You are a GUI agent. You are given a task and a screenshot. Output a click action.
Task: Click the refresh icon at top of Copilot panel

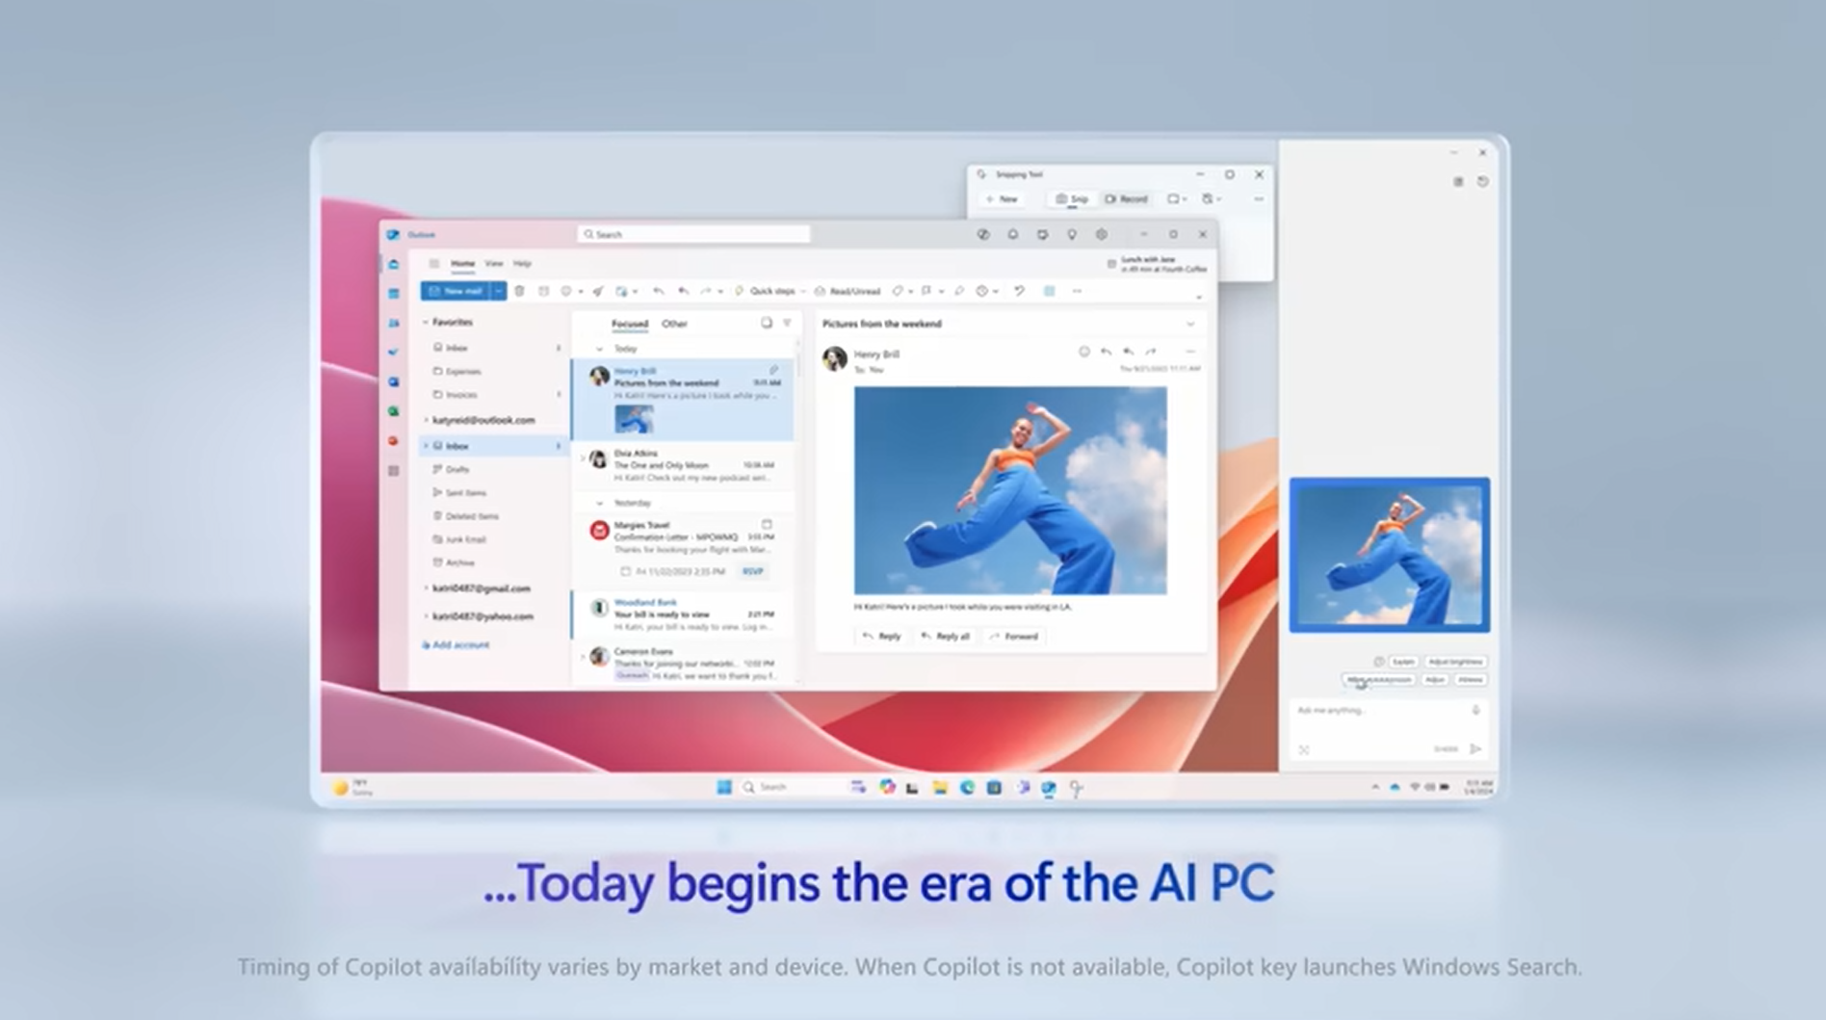1482,181
